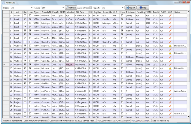Image resolution: width=191 pixels, height=124 pixels.
Task: Sort by the Host column header
Action: pyautogui.click(x=18, y=12)
